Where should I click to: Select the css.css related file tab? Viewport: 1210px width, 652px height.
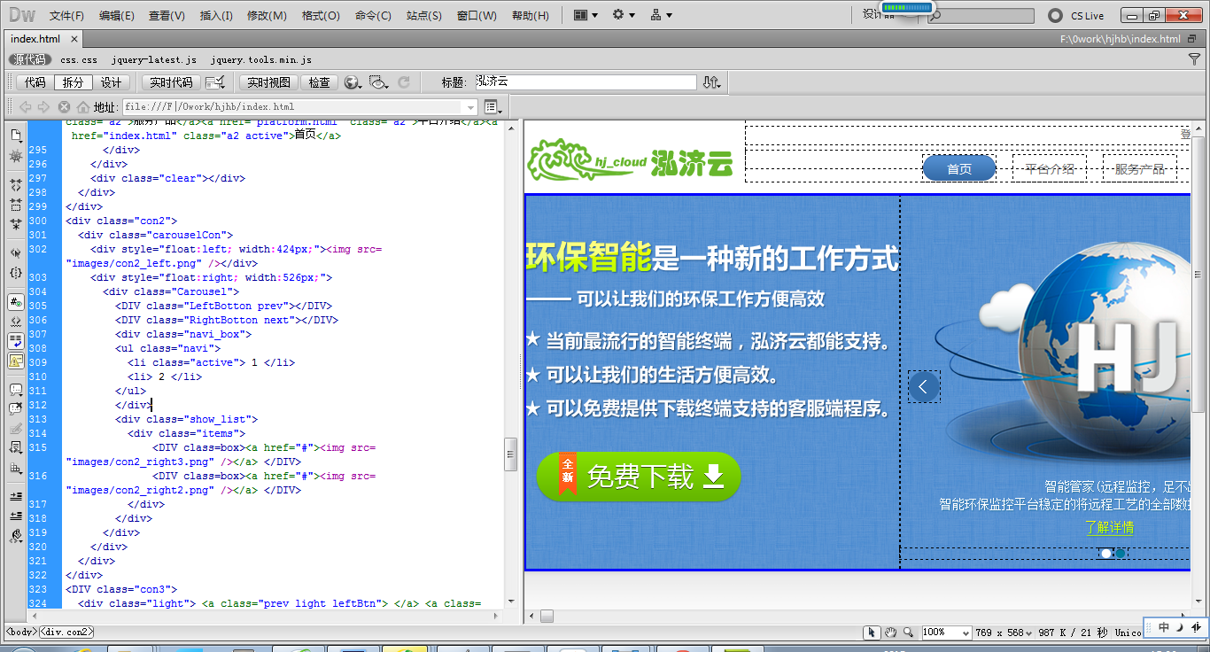(x=79, y=59)
